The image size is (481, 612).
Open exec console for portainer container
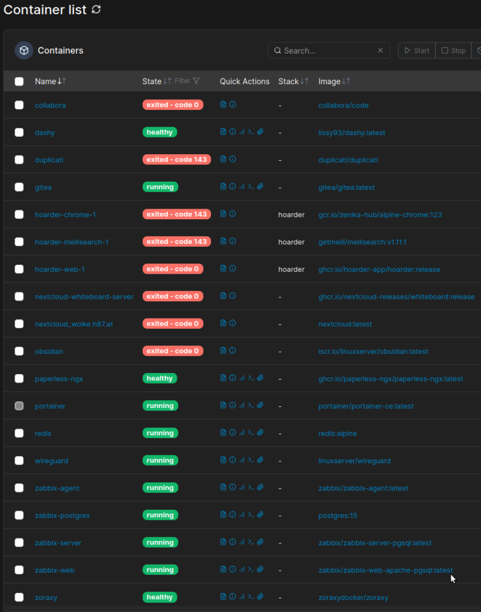click(251, 405)
